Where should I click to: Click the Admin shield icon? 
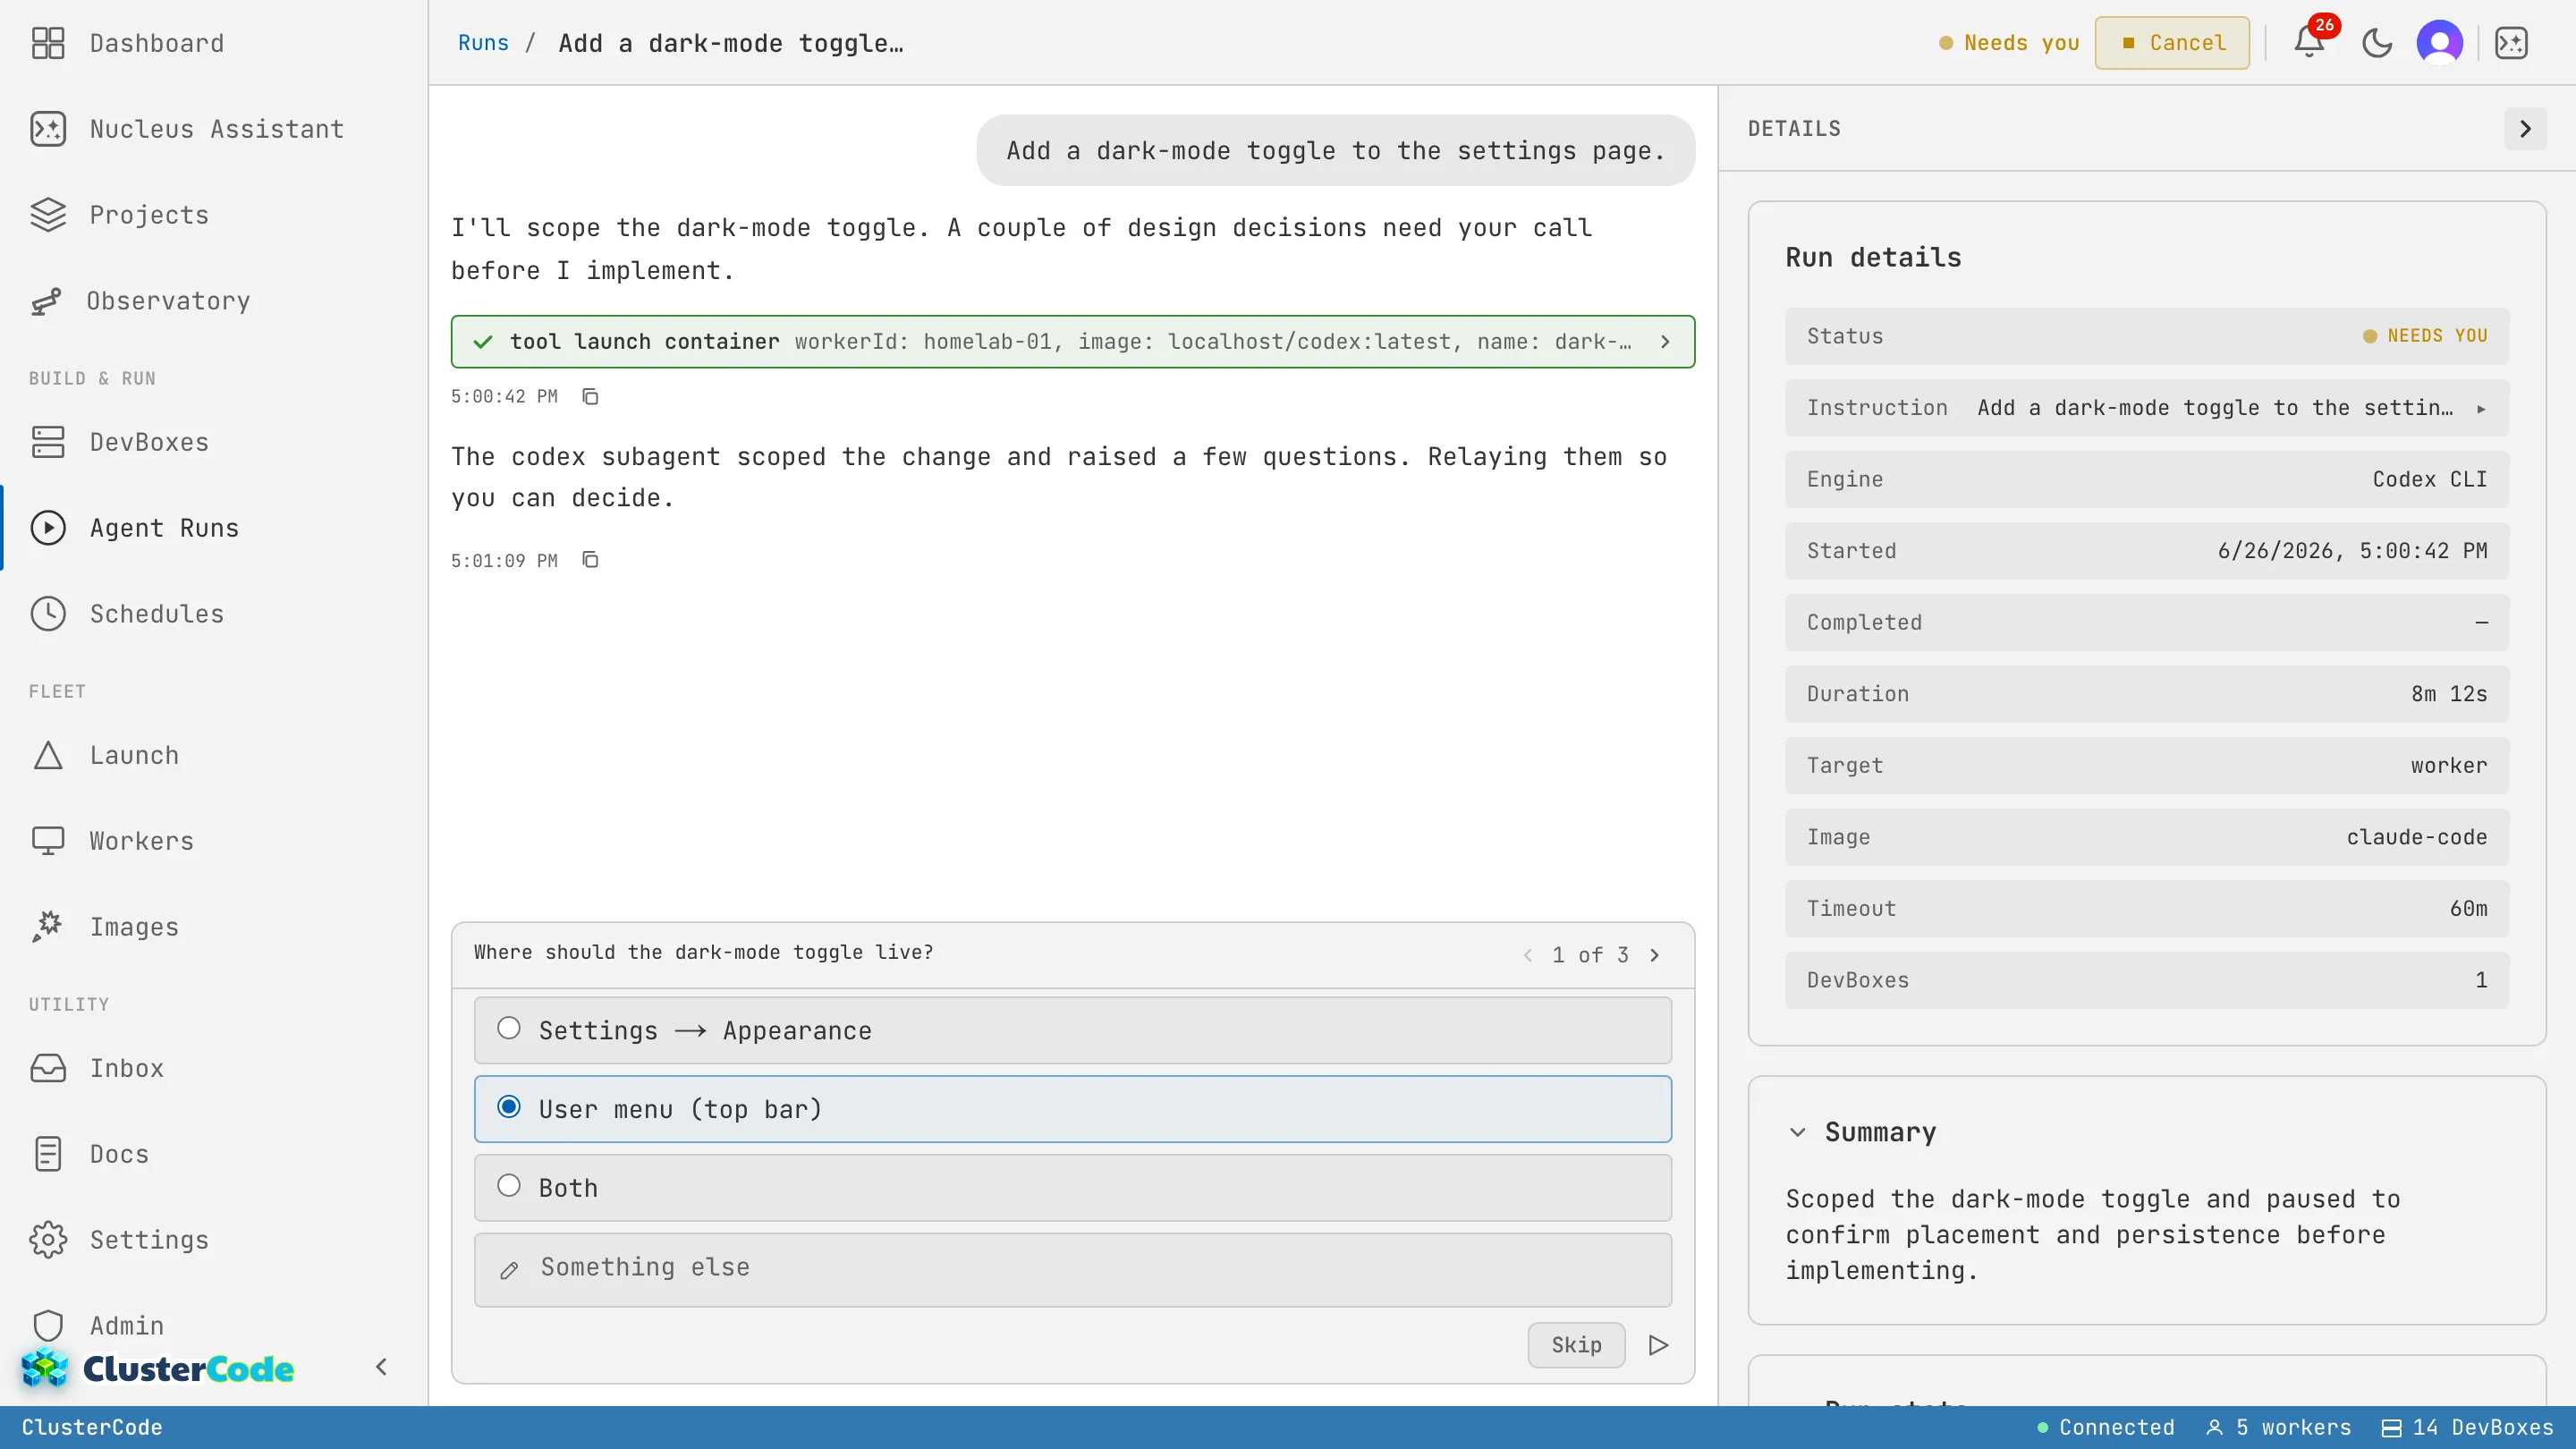(x=48, y=1326)
